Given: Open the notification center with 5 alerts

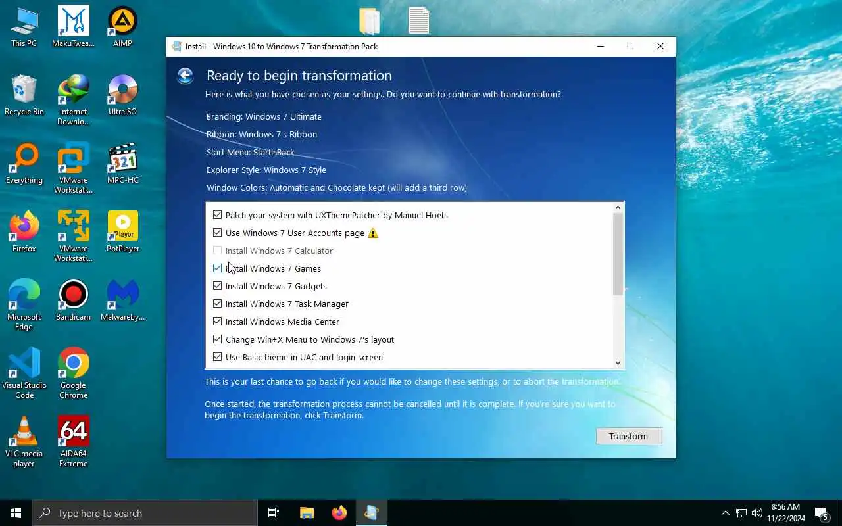Looking at the screenshot, I should click(x=822, y=513).
